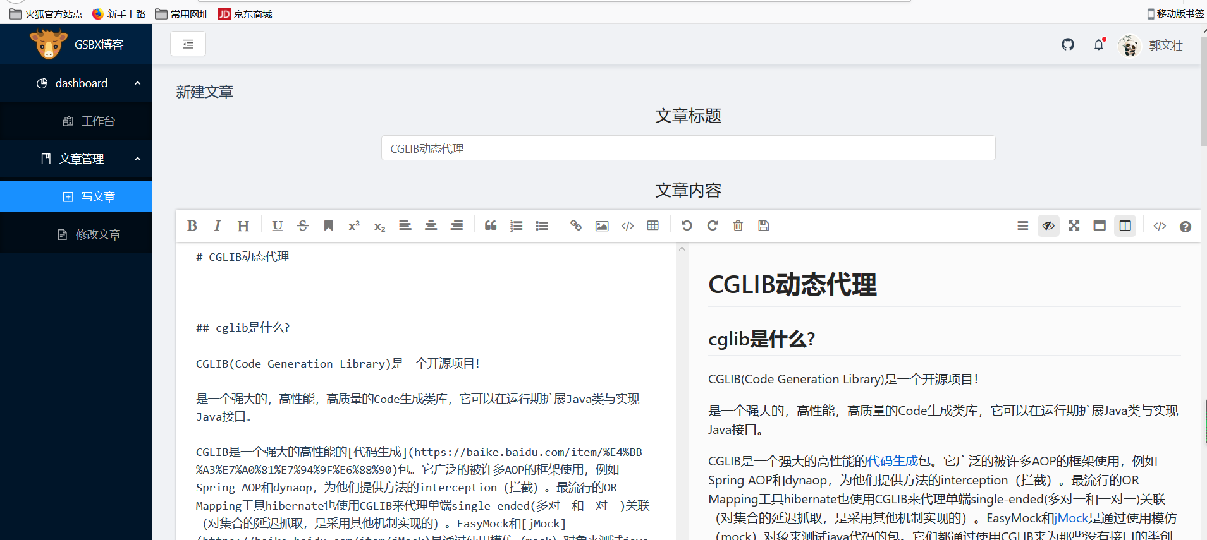This screenshot has height=540, width=1207.
Task: Insert a hyperlink using the chain icon
Action: tap(576, 225)
